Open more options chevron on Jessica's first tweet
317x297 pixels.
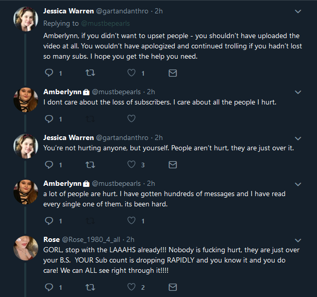(x=298, y=11)
